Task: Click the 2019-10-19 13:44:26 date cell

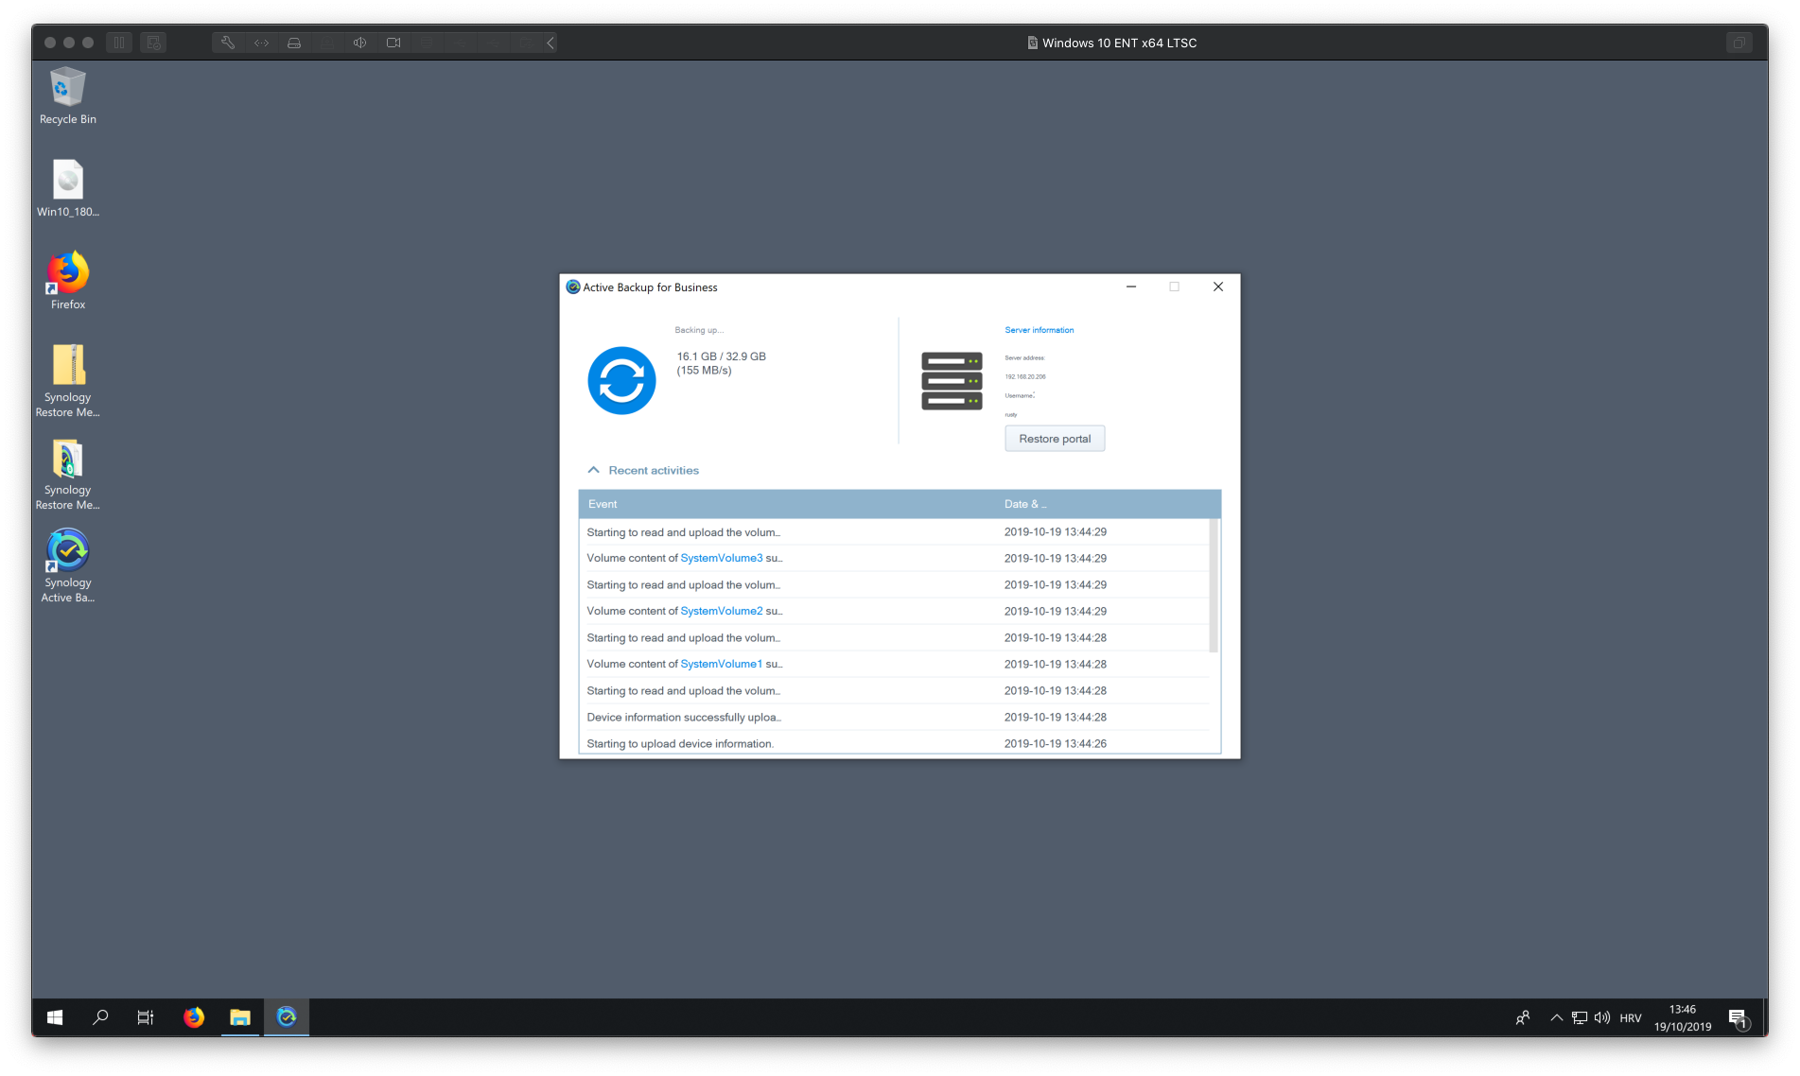Action: point(1055,743)
